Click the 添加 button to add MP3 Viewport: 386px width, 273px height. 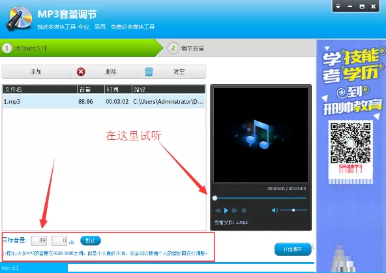click(x=36, y=72)
